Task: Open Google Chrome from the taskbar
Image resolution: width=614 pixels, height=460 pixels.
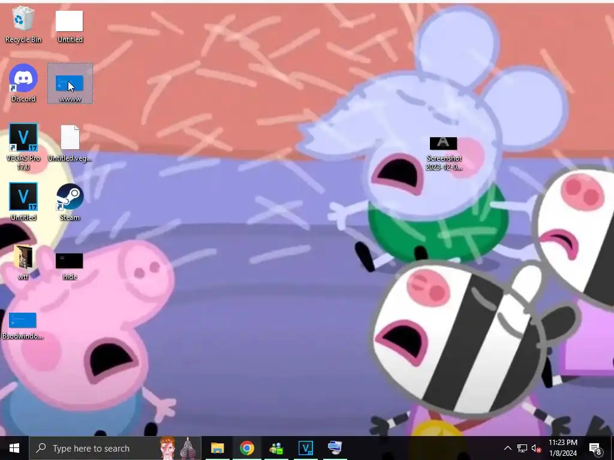Action: coord(246,448)
